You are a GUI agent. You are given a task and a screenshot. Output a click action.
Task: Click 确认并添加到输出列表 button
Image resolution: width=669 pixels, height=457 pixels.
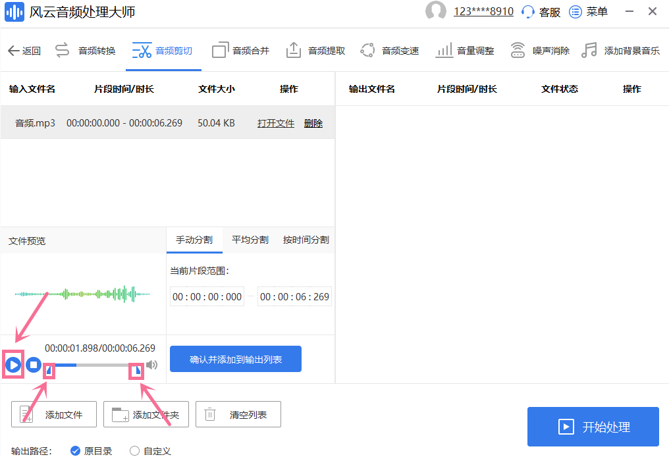pos(235,359)
